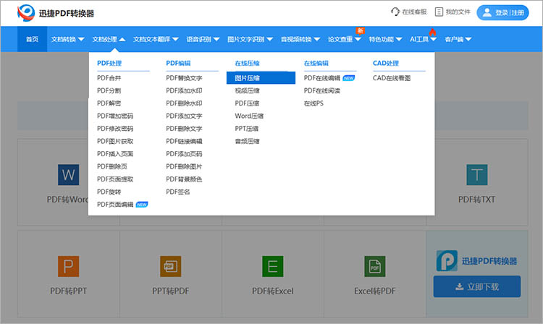Open PDF添加水印 menu entry
543x324 pixels.
point(184,90)
